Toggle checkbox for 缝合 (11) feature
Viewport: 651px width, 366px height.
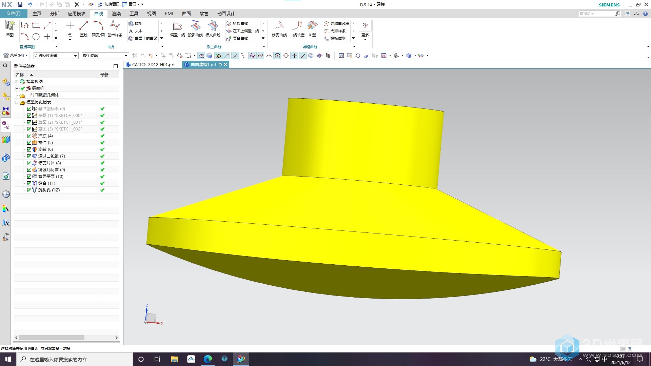coord(29,183)
